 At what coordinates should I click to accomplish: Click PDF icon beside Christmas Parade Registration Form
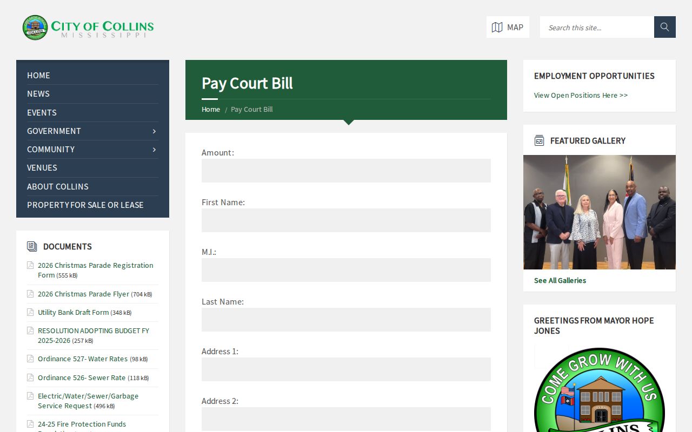[30, 265]
